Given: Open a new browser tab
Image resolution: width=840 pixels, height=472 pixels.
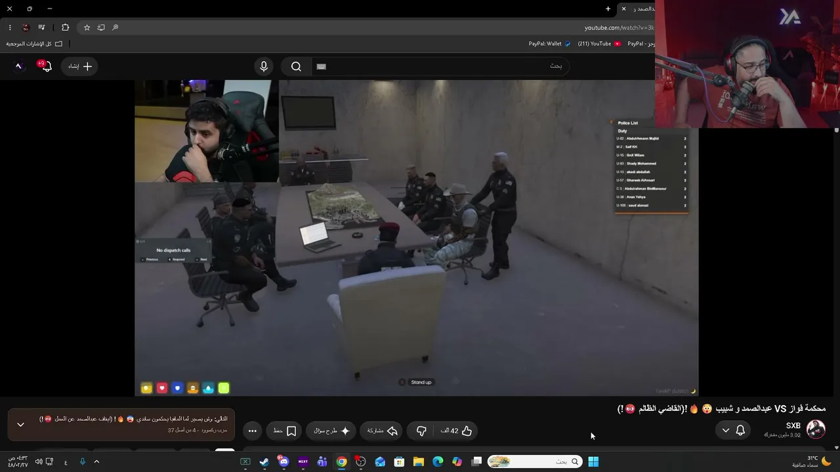Looking at the screenshot, I should 608,9.
